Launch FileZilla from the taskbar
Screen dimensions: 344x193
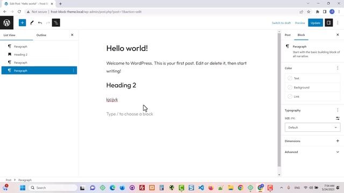tap(142, 188)
